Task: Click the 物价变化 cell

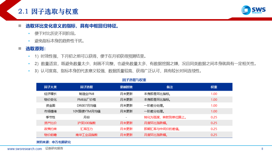Action: pyautogui.click(x=50, y=100)
